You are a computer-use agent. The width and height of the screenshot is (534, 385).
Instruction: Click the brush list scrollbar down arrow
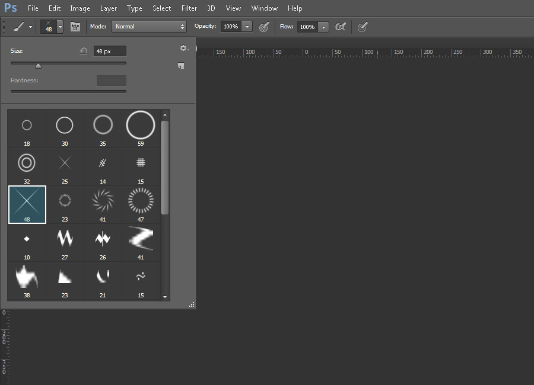(x=166, y=296)
